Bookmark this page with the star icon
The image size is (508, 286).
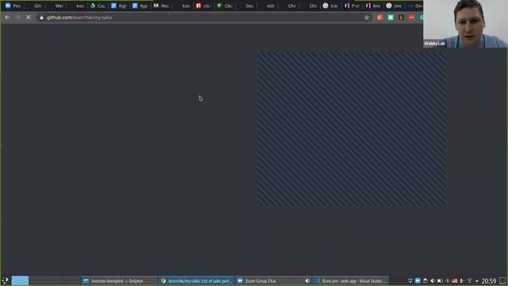[x=367, y=17]
